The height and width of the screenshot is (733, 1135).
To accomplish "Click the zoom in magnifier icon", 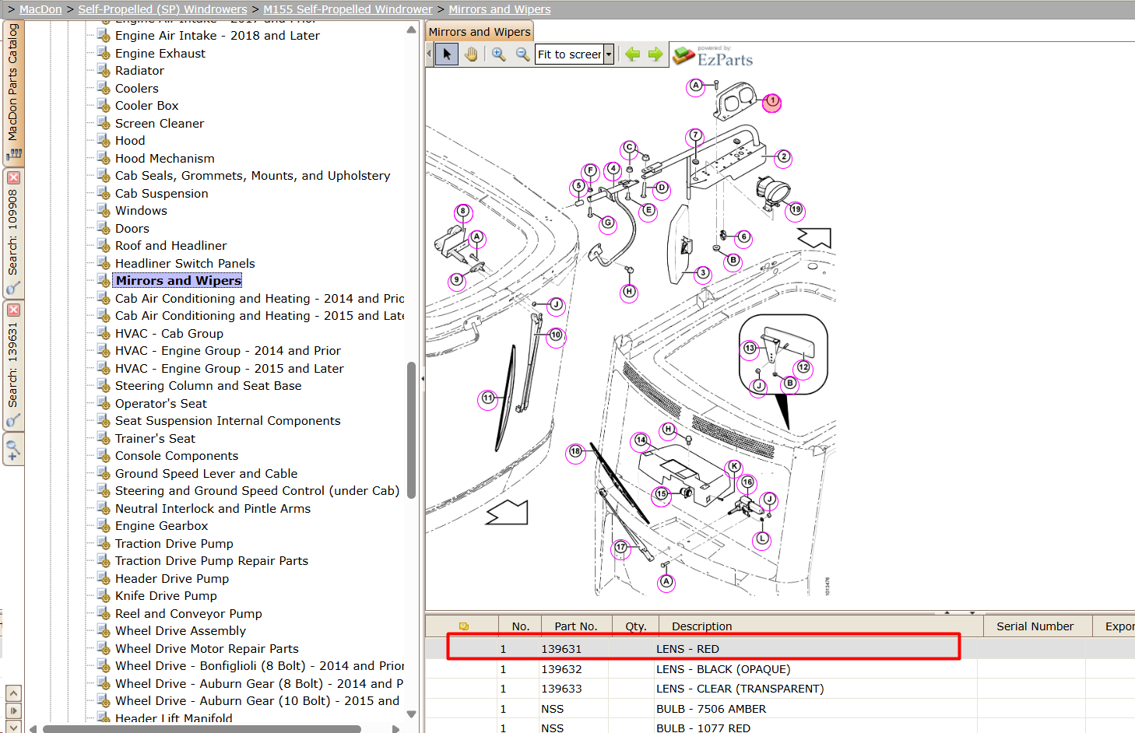I will click(x=499, y=54).
